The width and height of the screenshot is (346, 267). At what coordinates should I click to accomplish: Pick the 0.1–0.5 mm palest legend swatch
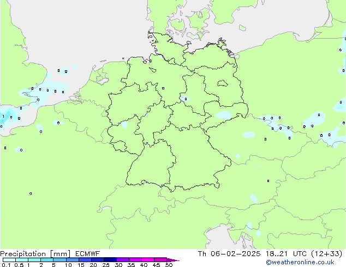(x=9, y=260)
